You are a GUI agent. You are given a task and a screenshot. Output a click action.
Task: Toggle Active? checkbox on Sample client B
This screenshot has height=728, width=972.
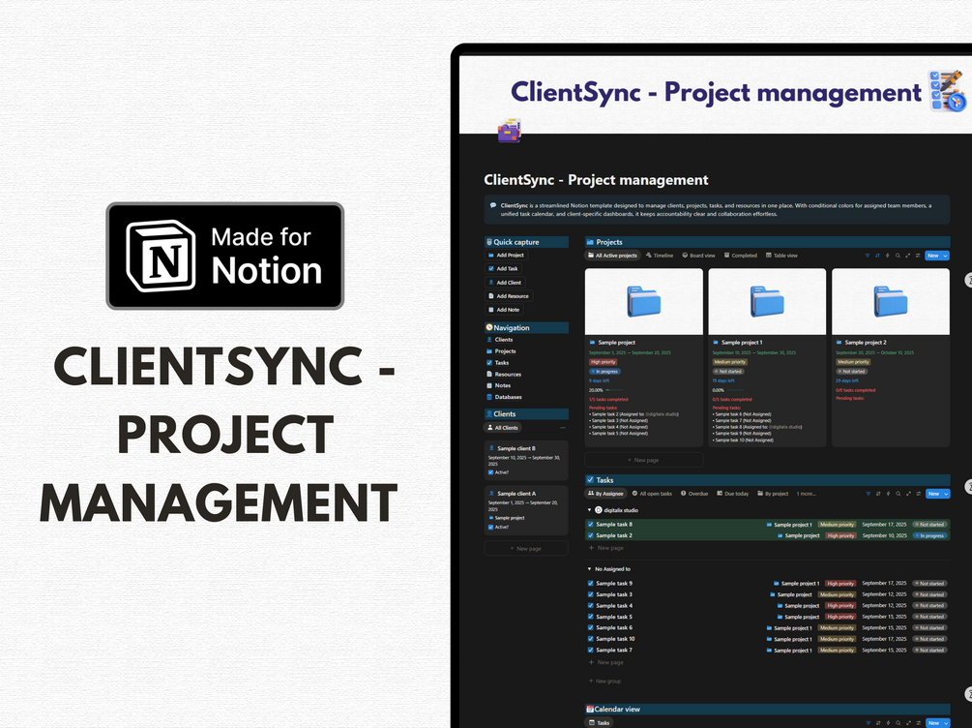tap(491, 472)
